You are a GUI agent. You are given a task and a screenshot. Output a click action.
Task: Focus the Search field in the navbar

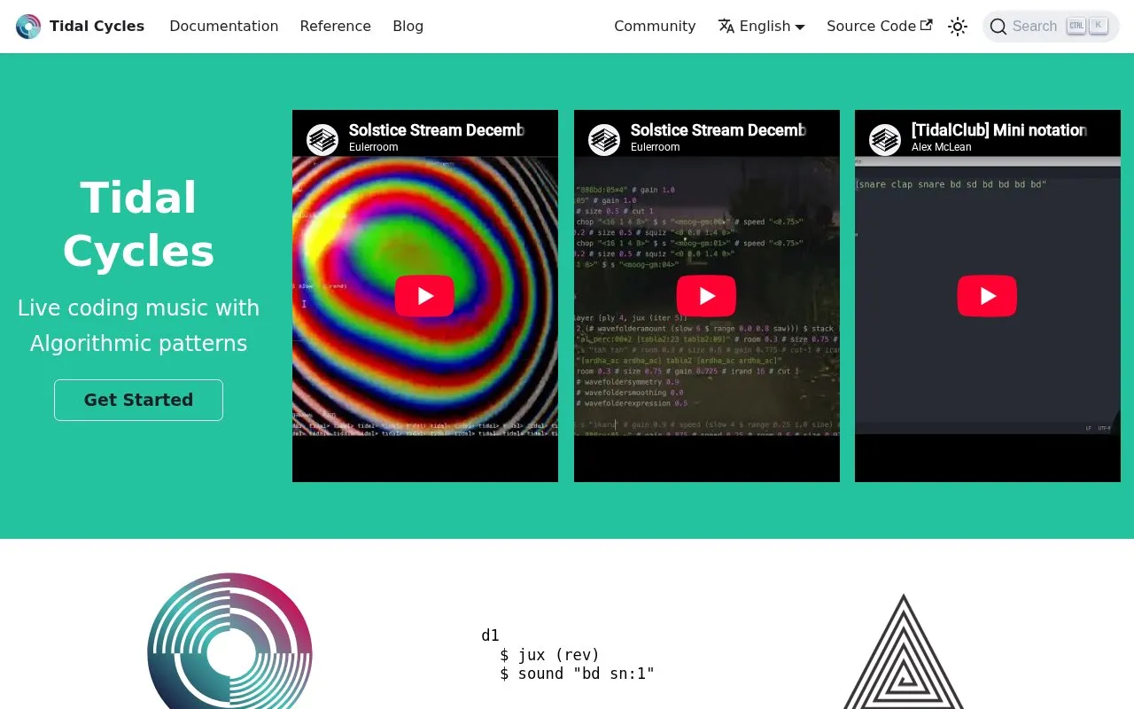click(1051, 27)
